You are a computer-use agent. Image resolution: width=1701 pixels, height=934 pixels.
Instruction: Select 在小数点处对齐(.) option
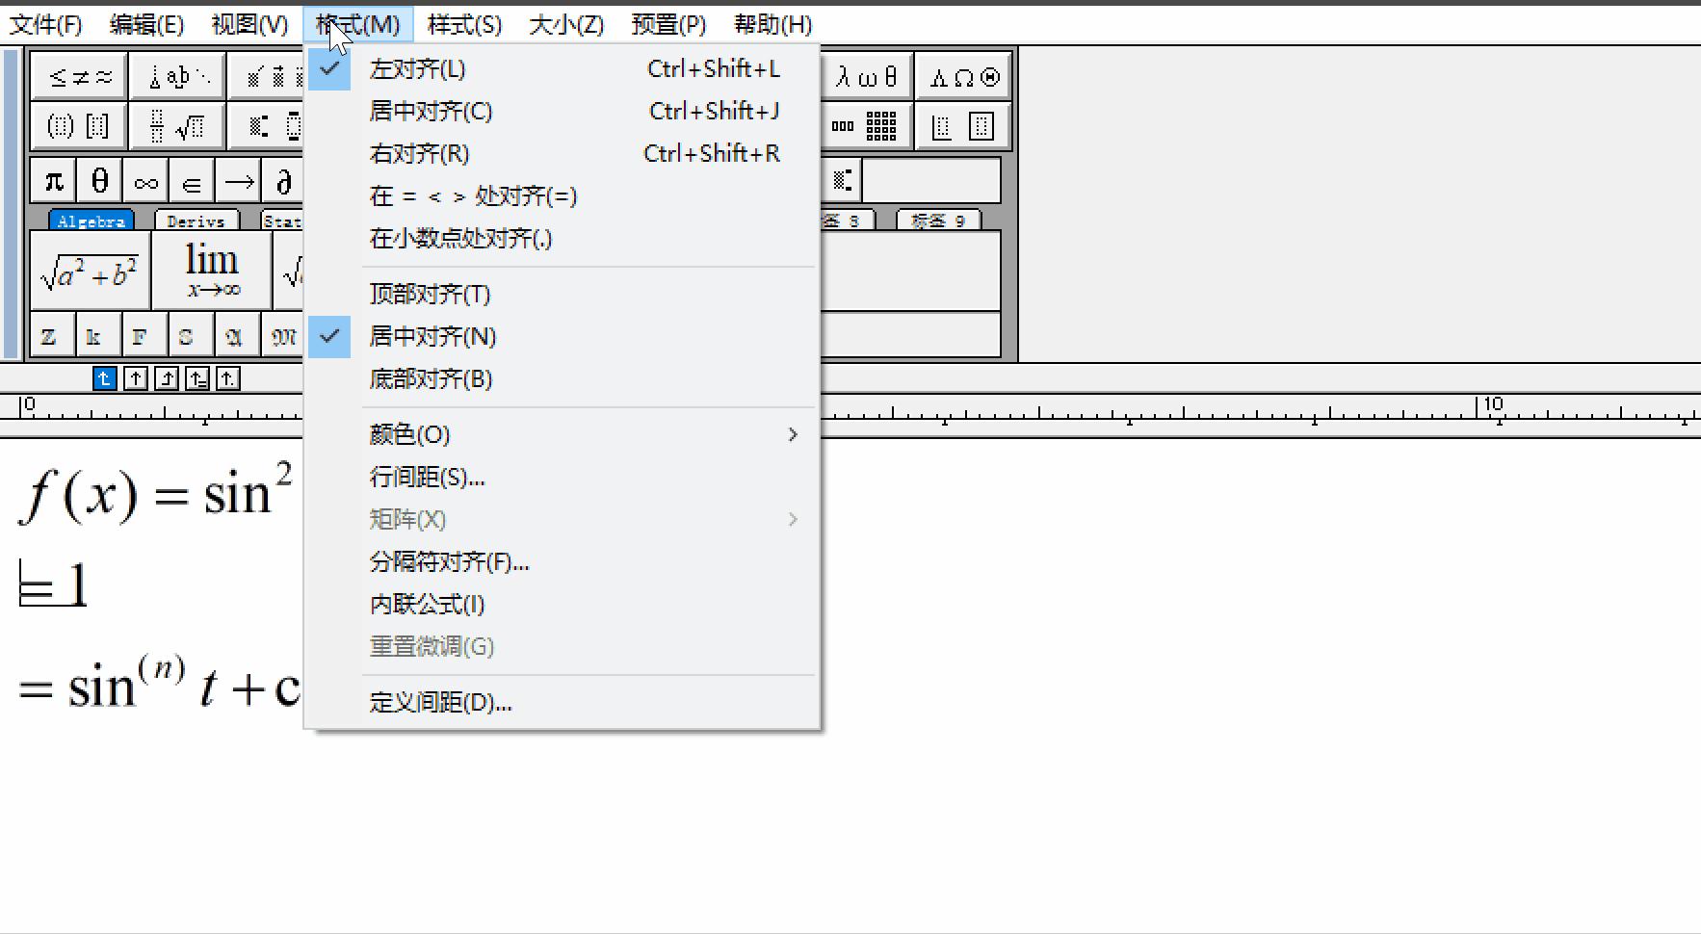(563, 239)
